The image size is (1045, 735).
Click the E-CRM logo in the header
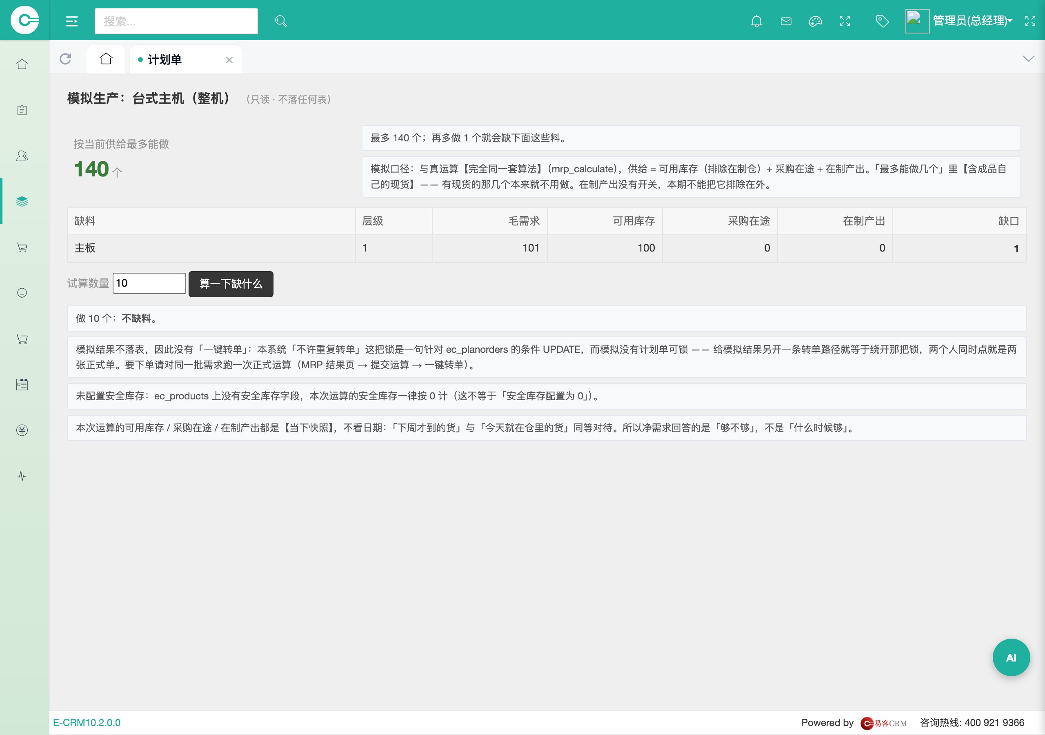(24, 20)
